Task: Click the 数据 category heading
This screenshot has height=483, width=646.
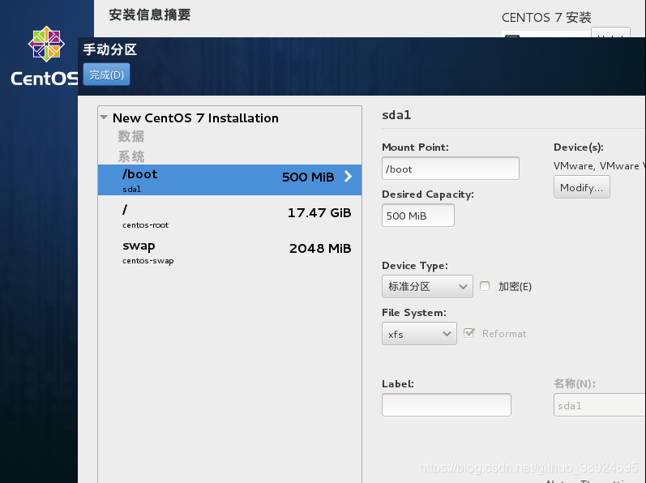Action: coord(131,136)
